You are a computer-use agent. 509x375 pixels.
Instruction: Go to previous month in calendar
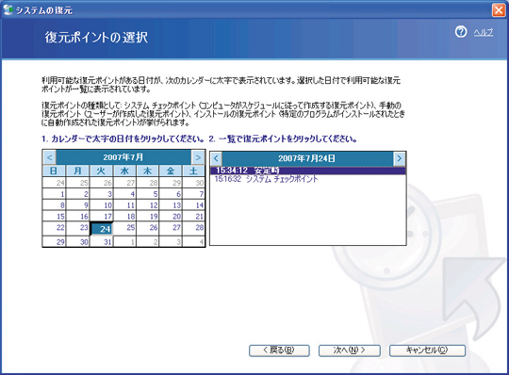[x=50, y=157]
